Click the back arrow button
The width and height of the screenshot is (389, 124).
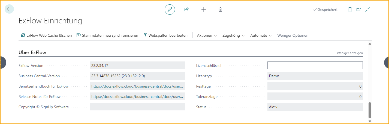9,9
